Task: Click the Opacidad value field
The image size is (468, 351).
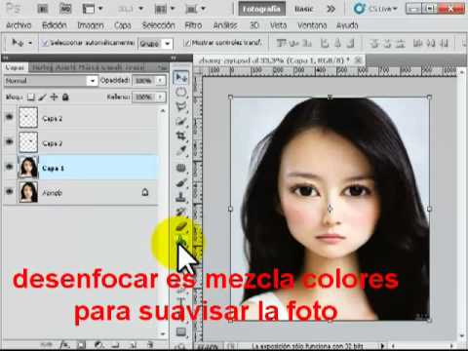Action: click(x=143, y=80)
